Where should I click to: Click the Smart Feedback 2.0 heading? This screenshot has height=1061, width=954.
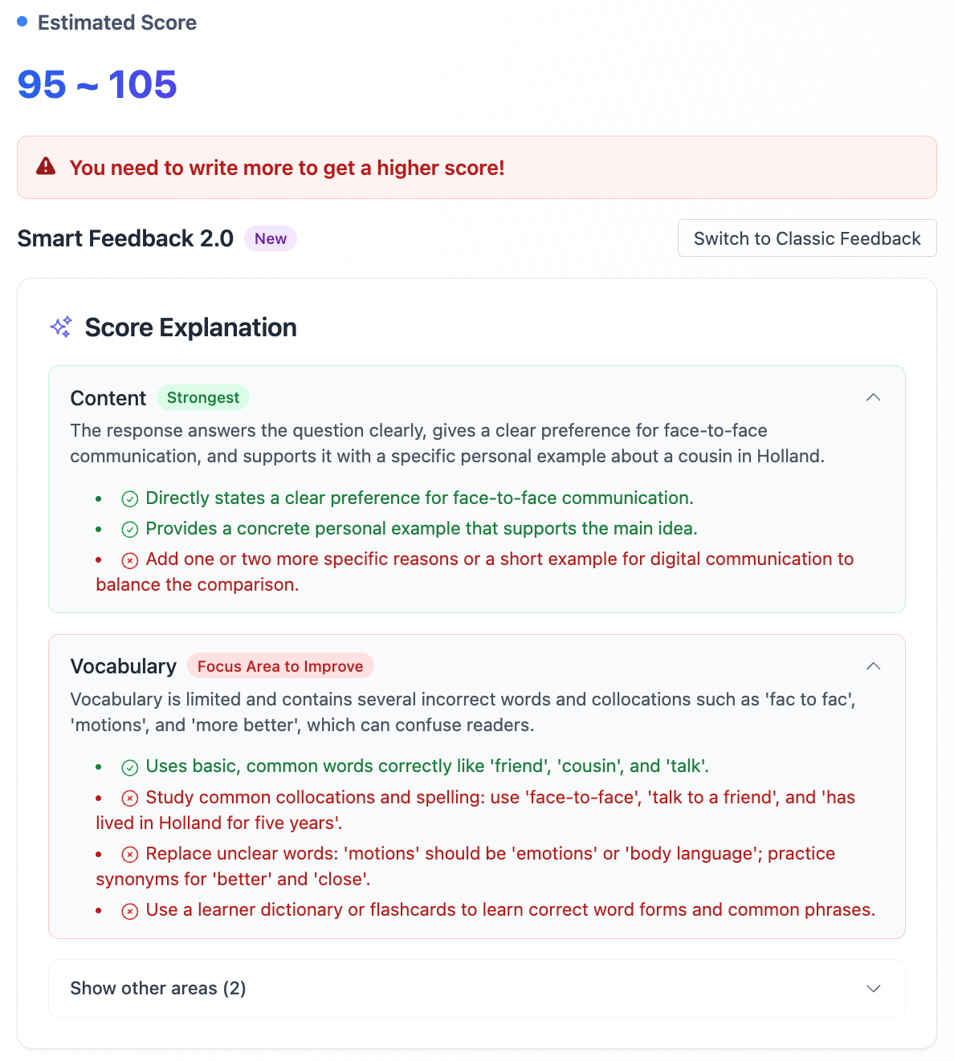125,238
